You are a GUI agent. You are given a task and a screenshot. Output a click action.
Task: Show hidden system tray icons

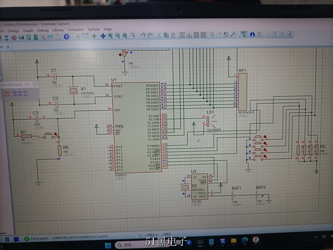pyautogui.click(x=316, y=237)
